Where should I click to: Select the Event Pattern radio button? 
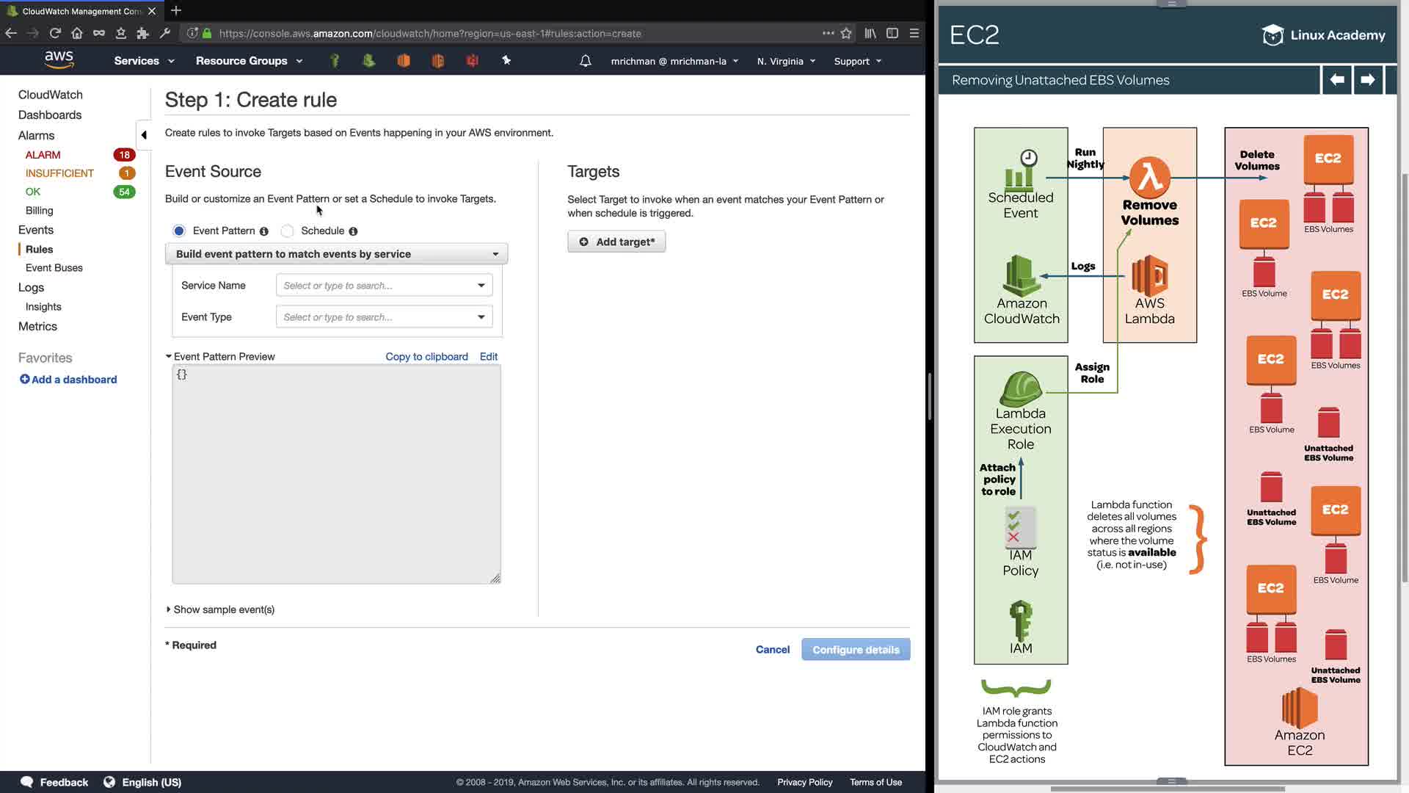click(179, 231)
